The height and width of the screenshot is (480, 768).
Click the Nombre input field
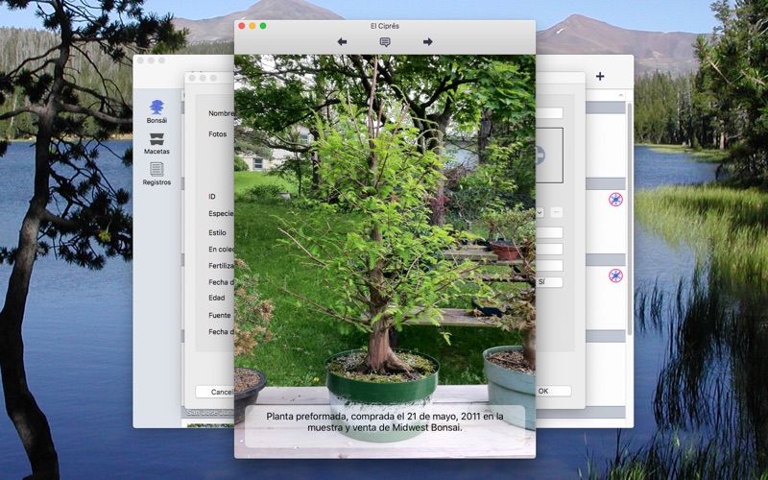(549, 113)
